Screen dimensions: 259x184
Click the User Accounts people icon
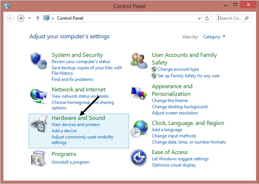pos(139,61)
